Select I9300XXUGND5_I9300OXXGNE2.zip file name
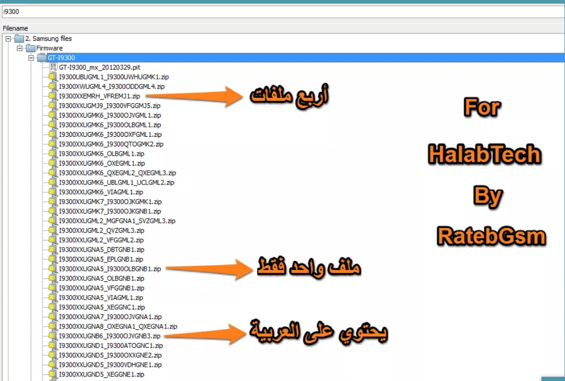565x381 pixels. pyautogui.click(x=110, y=355)
